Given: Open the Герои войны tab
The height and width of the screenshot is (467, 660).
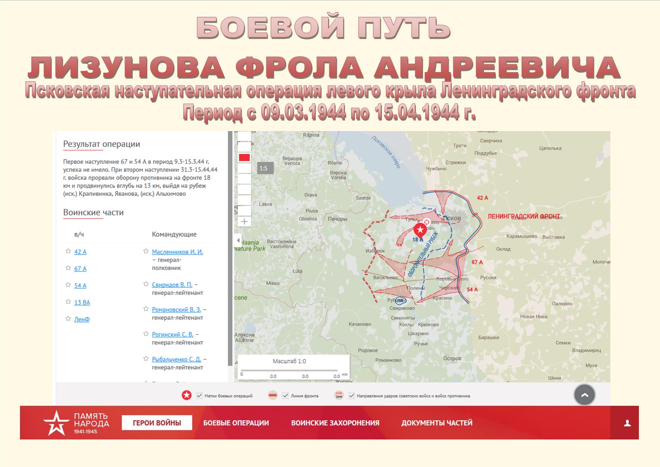Looking at the screenshot, I should click(157, 423).
